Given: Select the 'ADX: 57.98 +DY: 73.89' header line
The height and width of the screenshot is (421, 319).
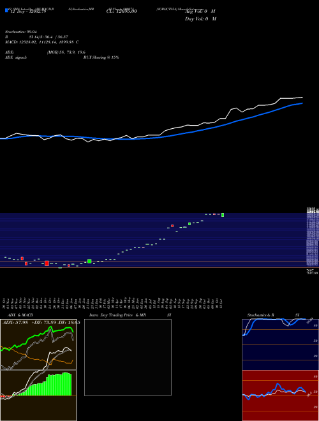Looking at the screenshot, I should 41,323.
